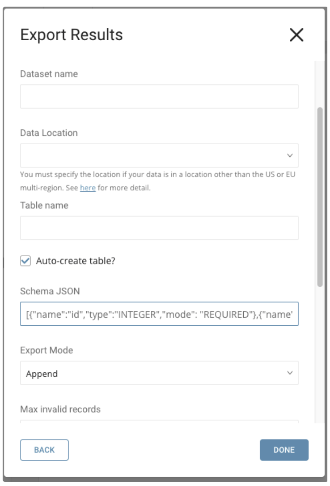
Task: Click the Data Location chevron arrow
Action: 290,155
